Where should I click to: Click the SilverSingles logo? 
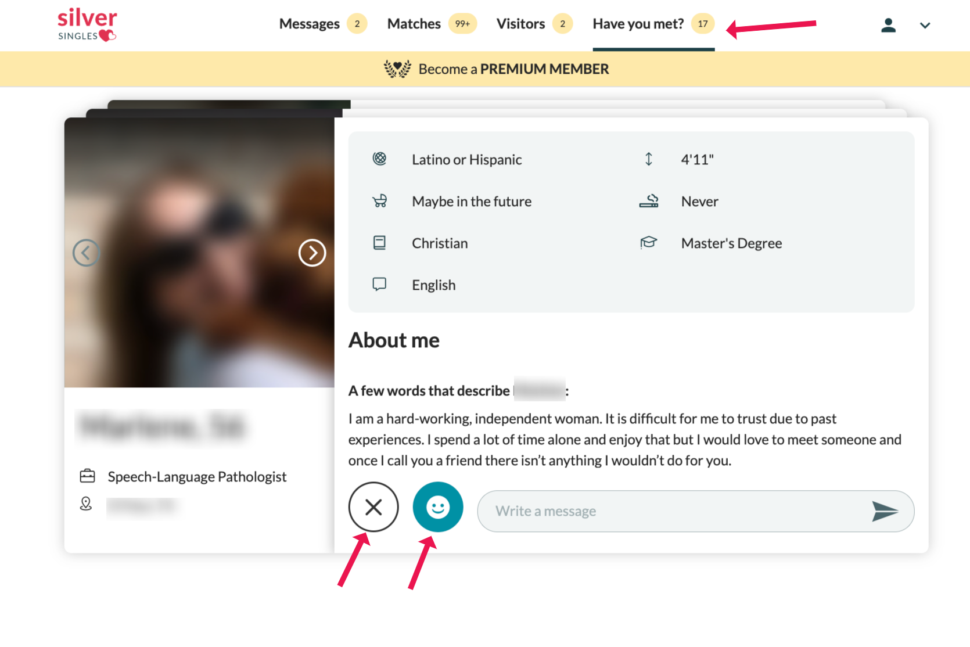click(x=87, y=25)
